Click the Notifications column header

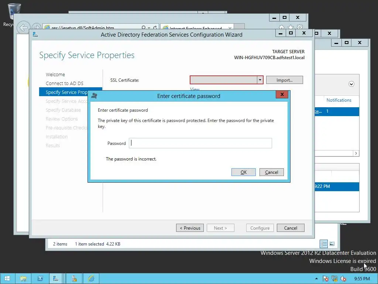[339, 100]
